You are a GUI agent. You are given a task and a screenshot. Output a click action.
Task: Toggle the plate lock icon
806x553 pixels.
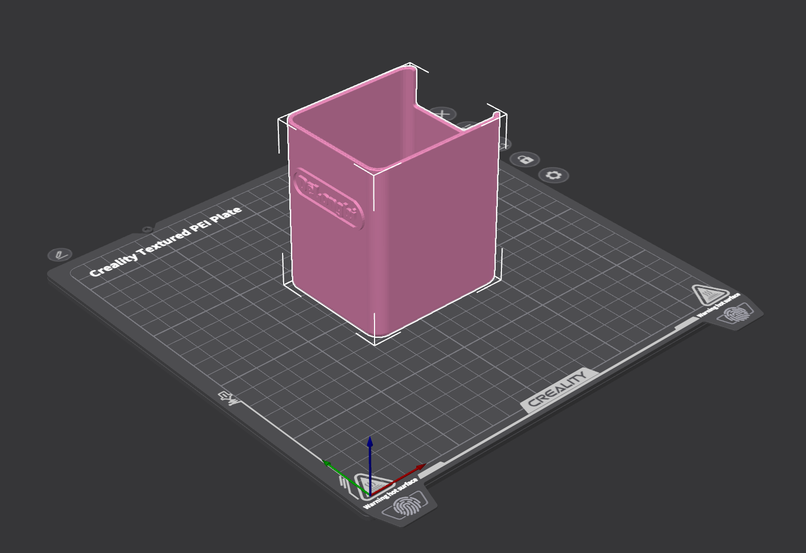pyautogui.click(x=525, y=159)
